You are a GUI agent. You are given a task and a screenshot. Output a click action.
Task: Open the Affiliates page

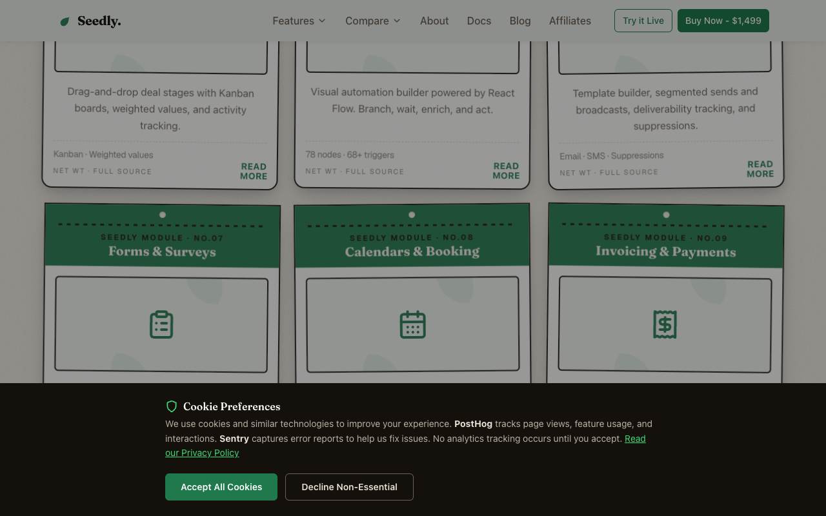[x=570, y=21]
